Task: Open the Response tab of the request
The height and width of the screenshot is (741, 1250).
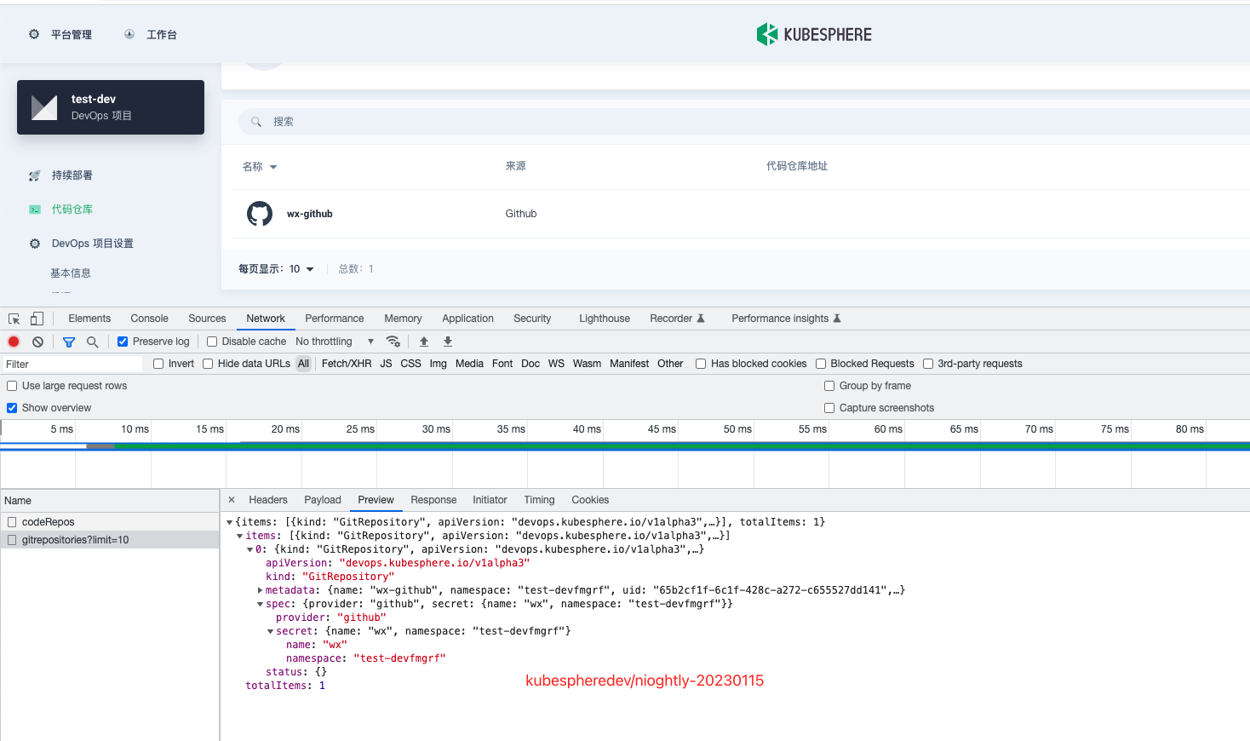Action: (x=433, y=500)
